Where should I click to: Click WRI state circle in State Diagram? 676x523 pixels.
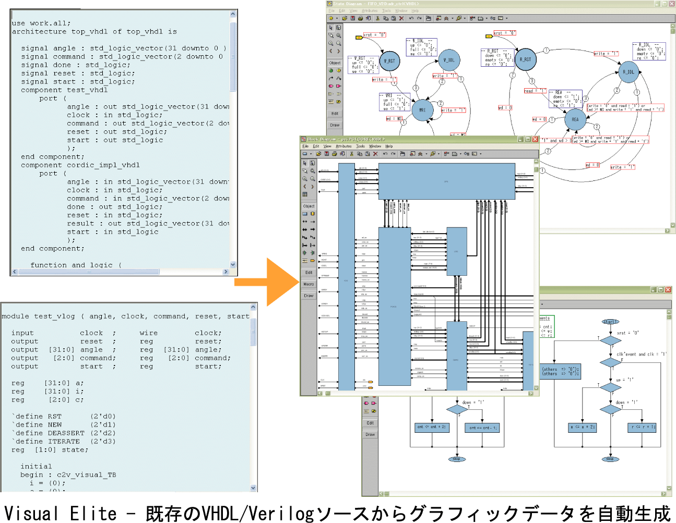click(422, 110)
